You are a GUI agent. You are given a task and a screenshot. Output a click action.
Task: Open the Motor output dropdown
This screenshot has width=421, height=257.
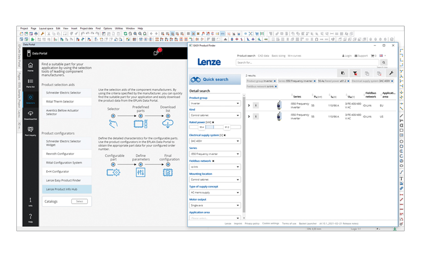215,205
